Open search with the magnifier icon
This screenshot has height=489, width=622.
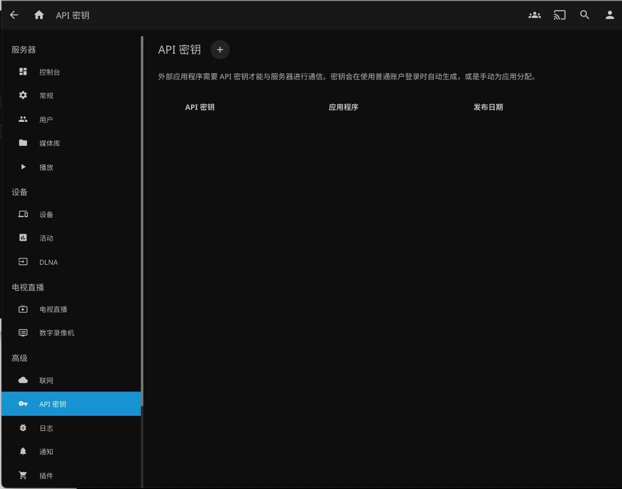[584, 15]
